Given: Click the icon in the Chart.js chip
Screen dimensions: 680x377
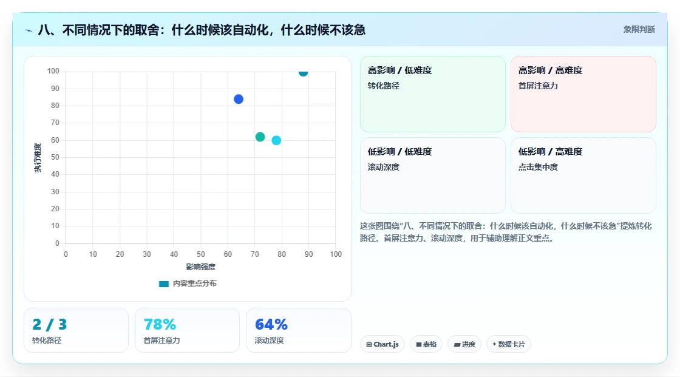Looking at the screenshot, I should [x=369, y=344].
